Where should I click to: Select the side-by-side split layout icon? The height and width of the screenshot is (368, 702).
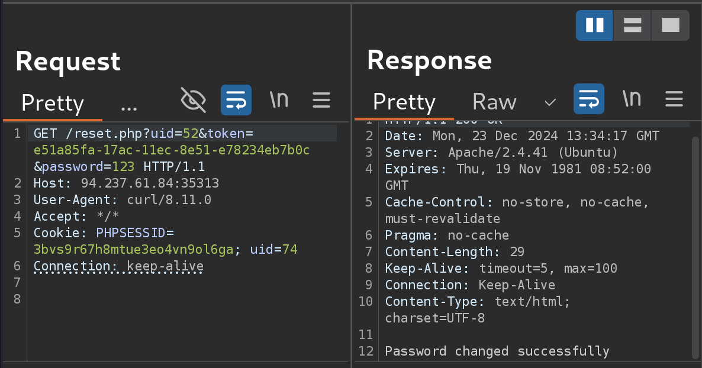tap(594, 25)
